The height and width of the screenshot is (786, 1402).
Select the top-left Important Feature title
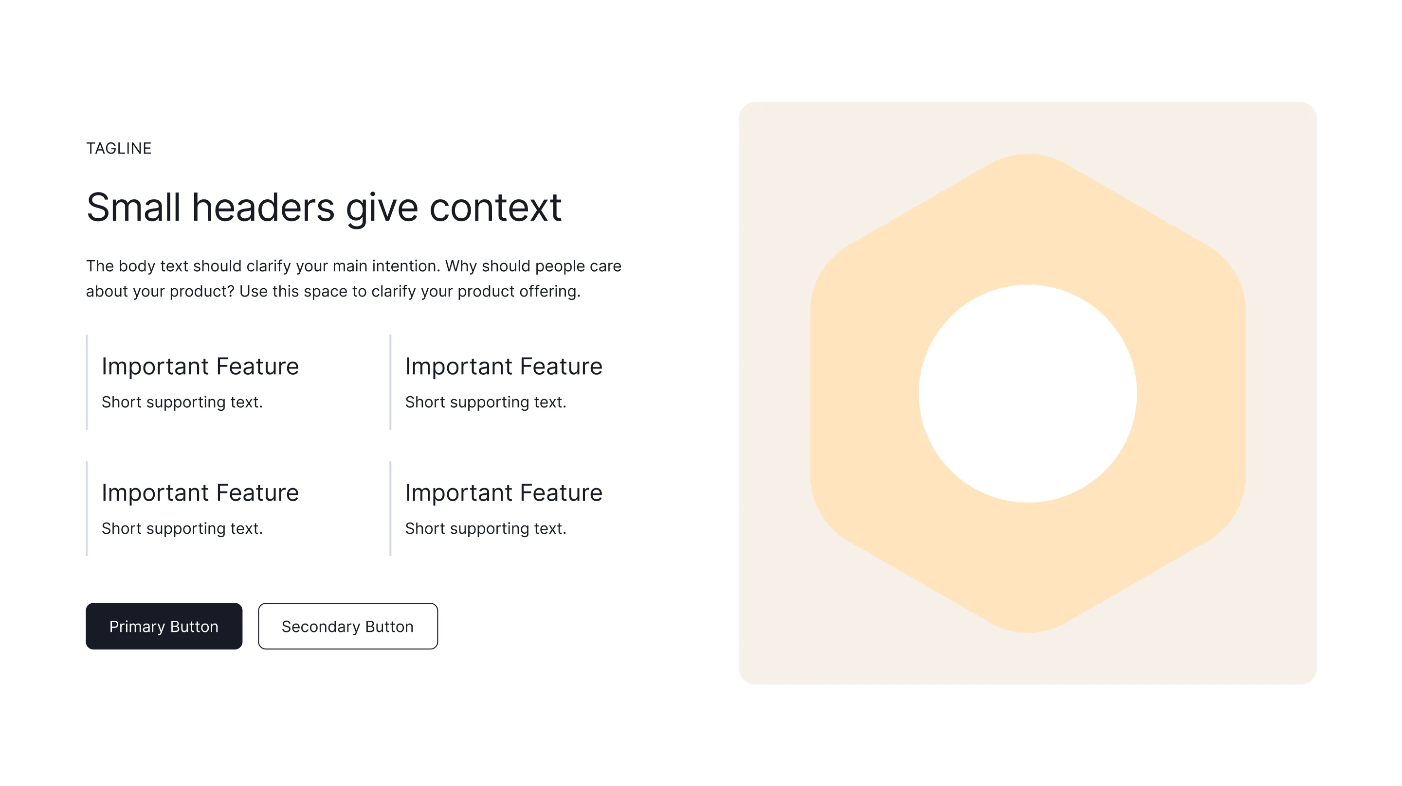[200, 367]
